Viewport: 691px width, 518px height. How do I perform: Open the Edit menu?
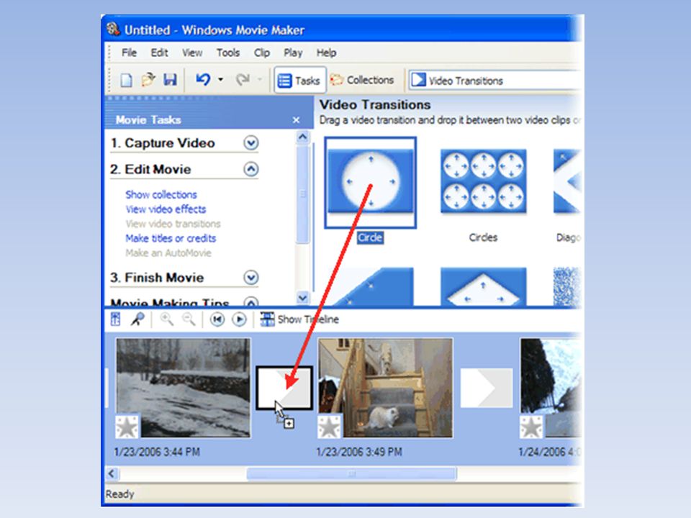coord(159,53)
